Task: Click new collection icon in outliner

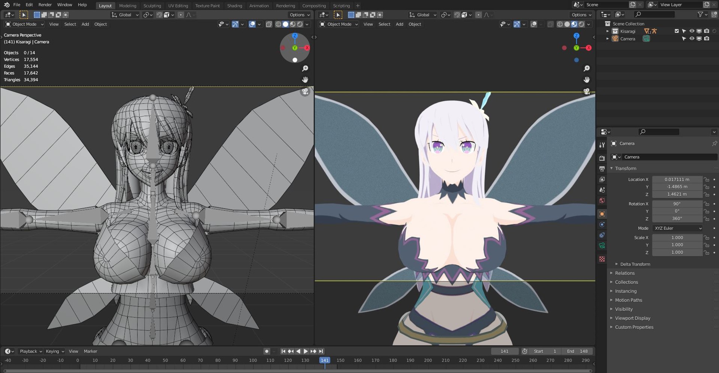Action: pyautogui.click(x=714, y=15)
